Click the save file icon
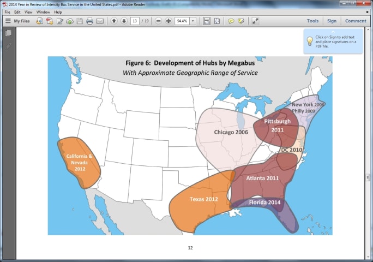 [x=80, y=21]
